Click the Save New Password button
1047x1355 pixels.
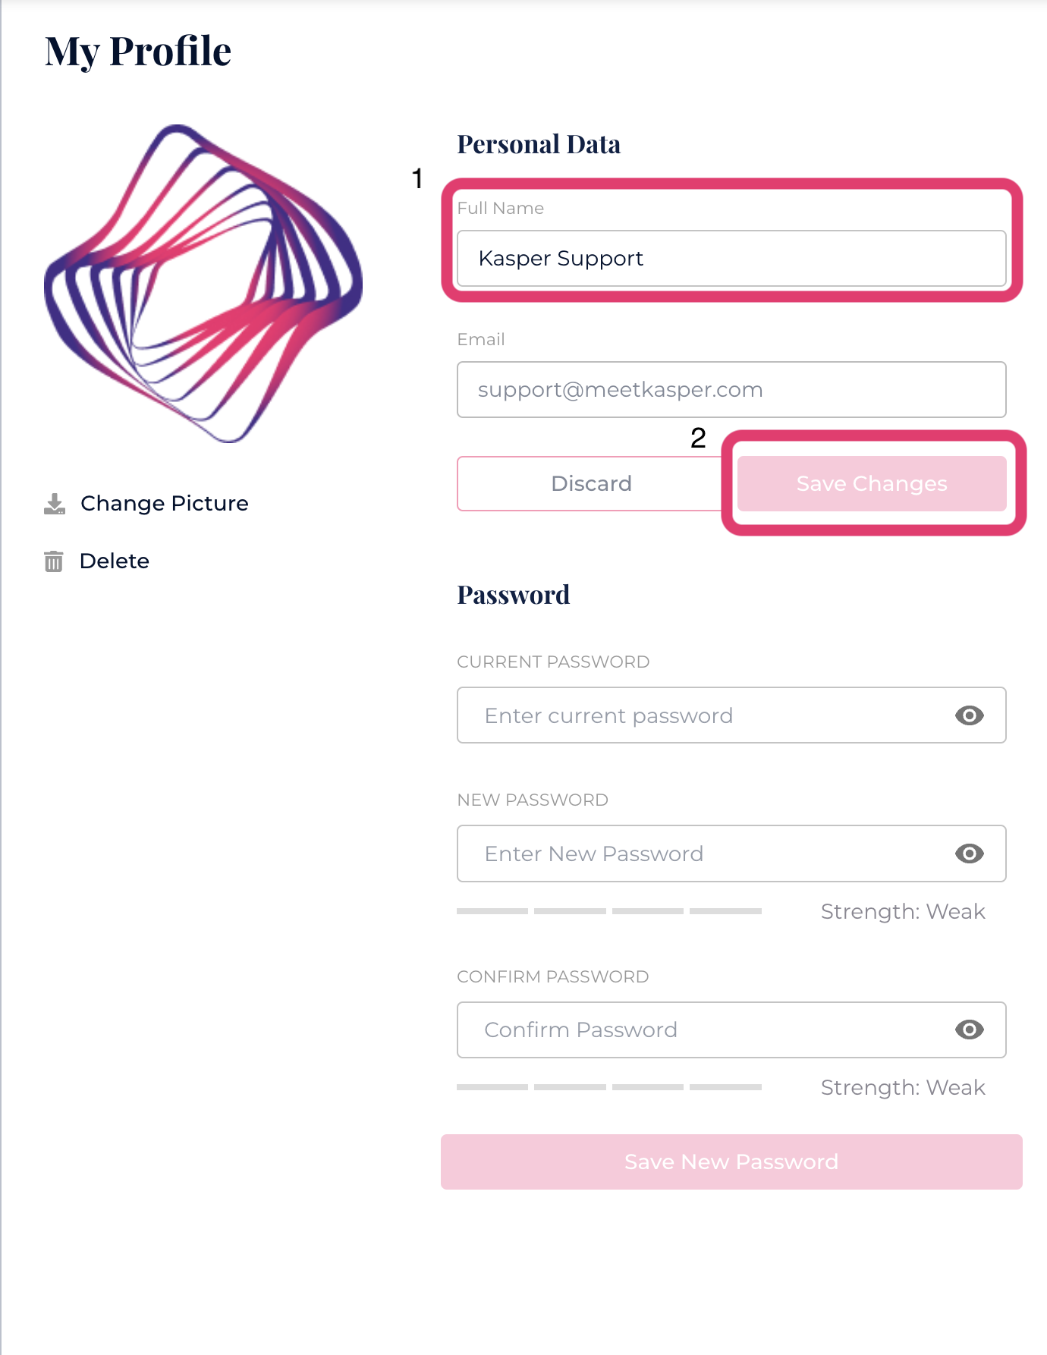[731, 1162]
